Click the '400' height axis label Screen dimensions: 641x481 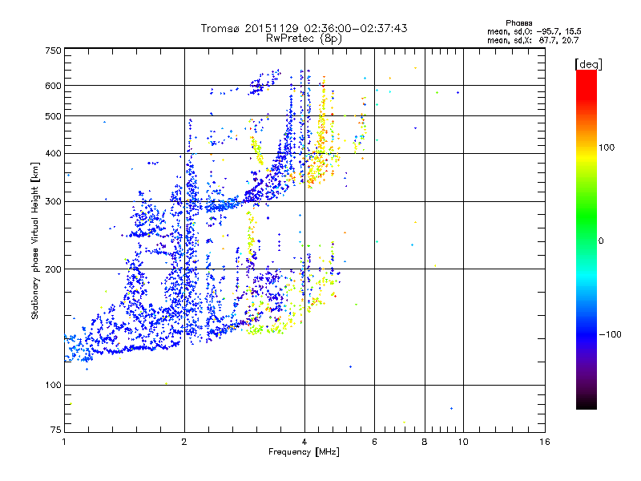tap(53, 154)
